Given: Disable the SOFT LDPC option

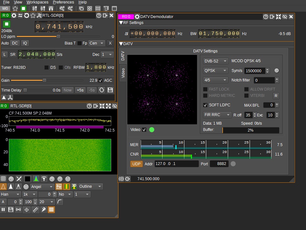Looking at the screenshot, I should (205, 105).
